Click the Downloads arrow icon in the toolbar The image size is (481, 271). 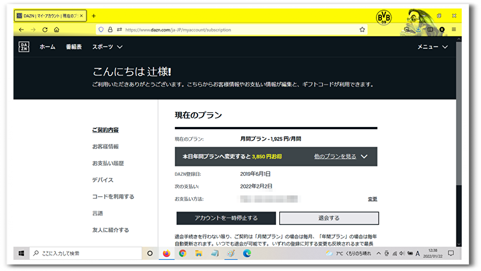(x=417, y=29)
